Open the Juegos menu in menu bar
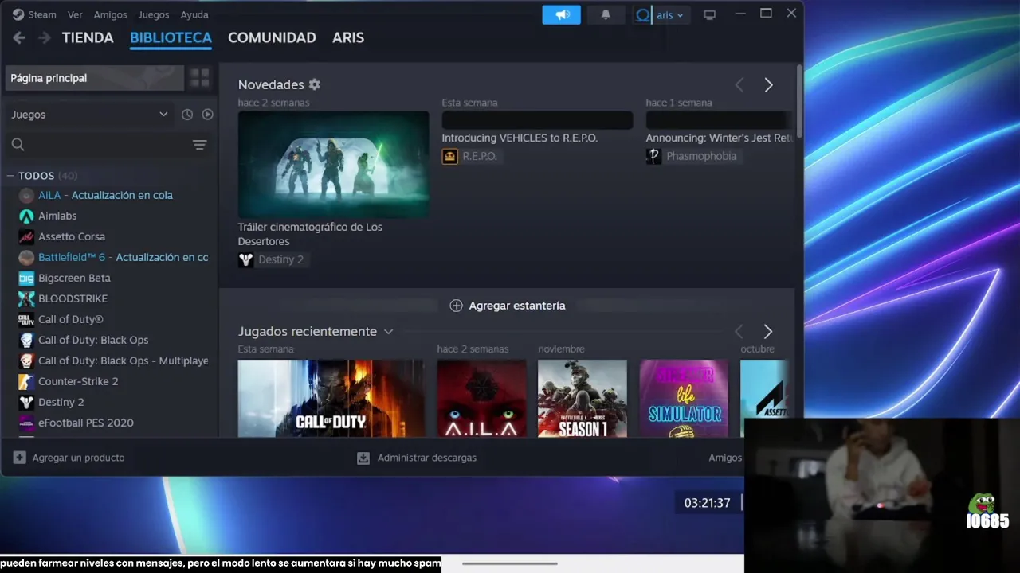This screenshot has width=1020, height=573. 153,14
